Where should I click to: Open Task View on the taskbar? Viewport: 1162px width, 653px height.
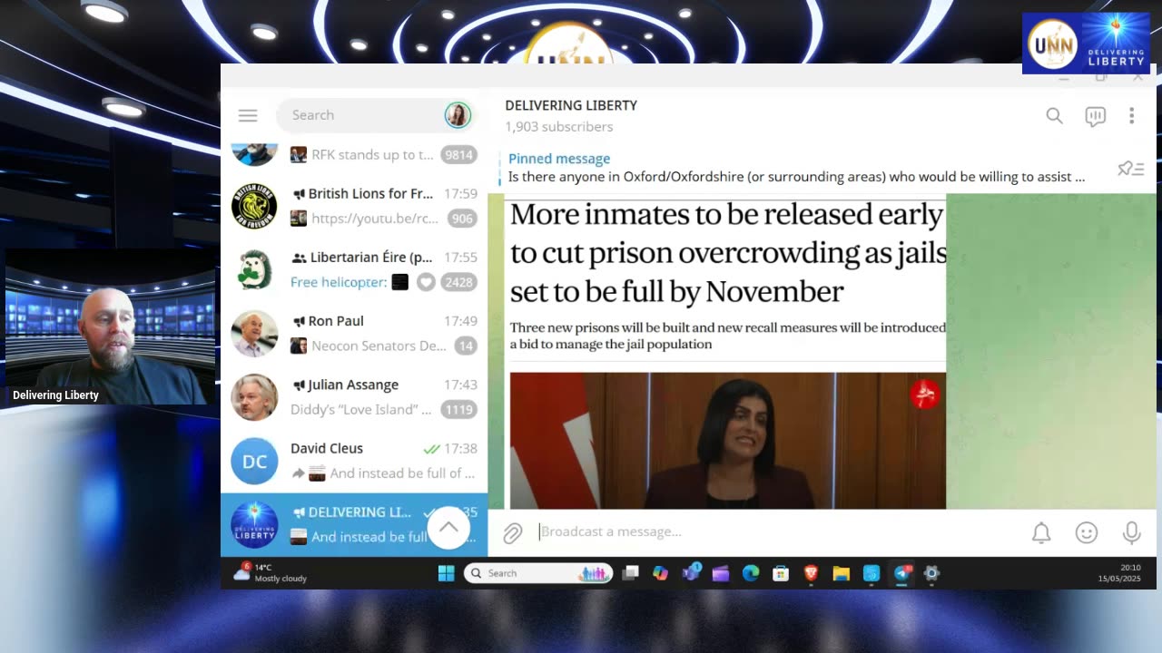click(631, 573)
